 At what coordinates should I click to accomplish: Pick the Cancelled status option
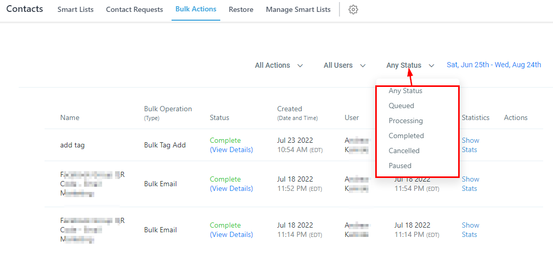pyautogui.click(x=404, y=151)
